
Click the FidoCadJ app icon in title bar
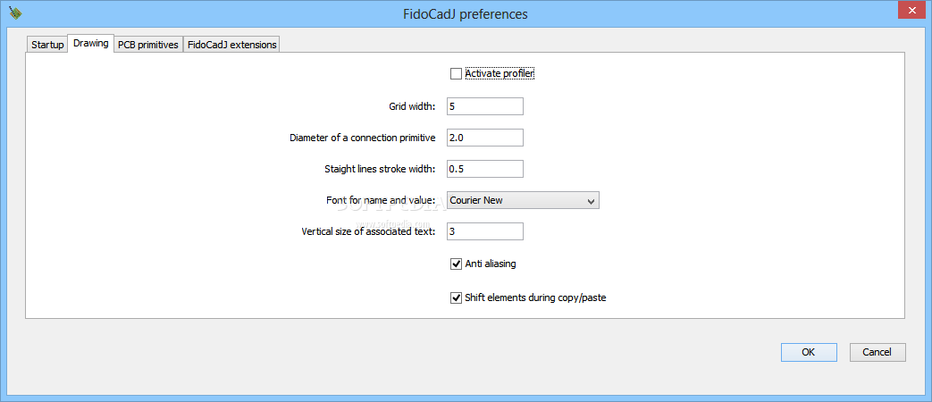[x=15, y=13]
